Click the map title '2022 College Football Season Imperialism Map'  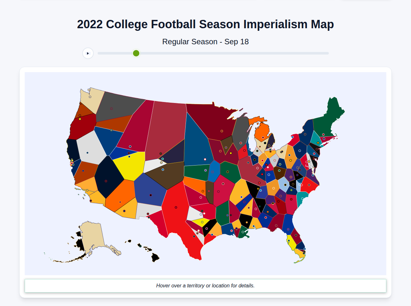[x=205, y=24]
